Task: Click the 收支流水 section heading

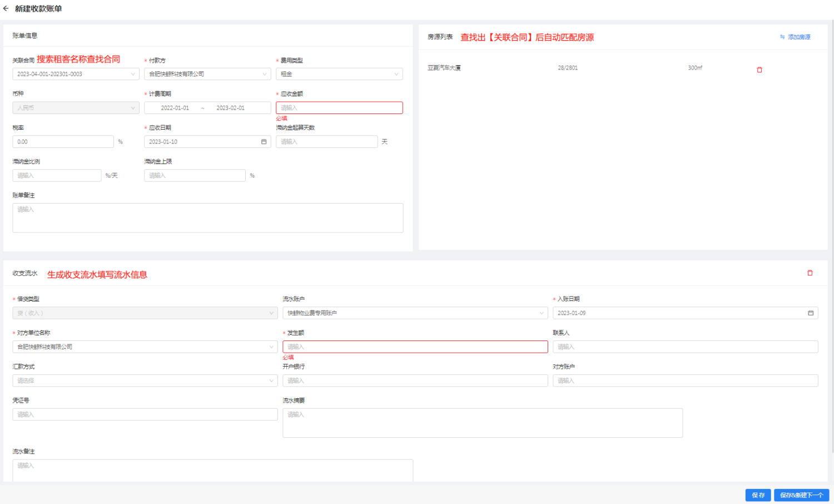Action: coord(25,273)
